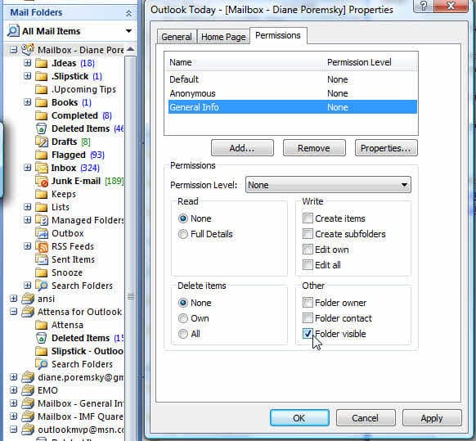
Task: Tick the Edit all checkbox
Action: [308, 265]
